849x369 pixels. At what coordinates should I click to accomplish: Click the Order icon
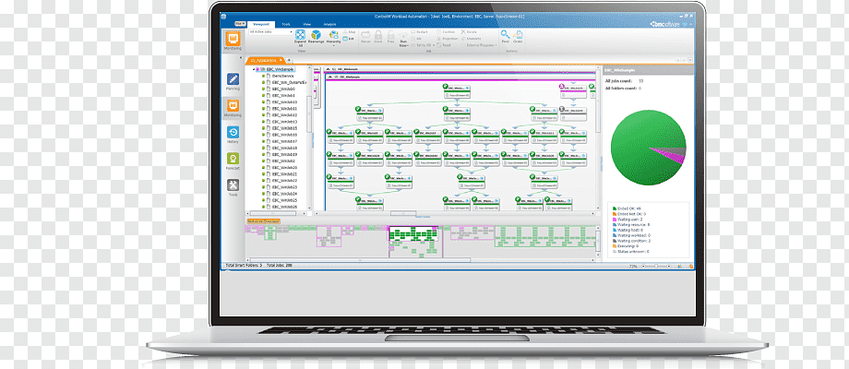coord(518,37)
